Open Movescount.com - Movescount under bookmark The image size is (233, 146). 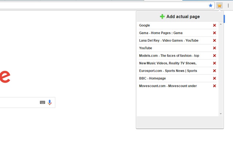[x=168, y=86]
